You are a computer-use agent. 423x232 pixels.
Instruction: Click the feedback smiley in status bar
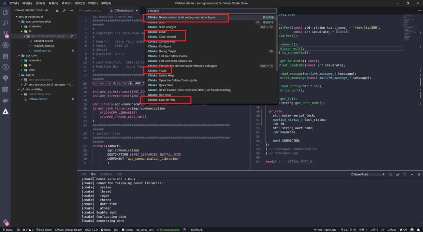tap(412, 230)
